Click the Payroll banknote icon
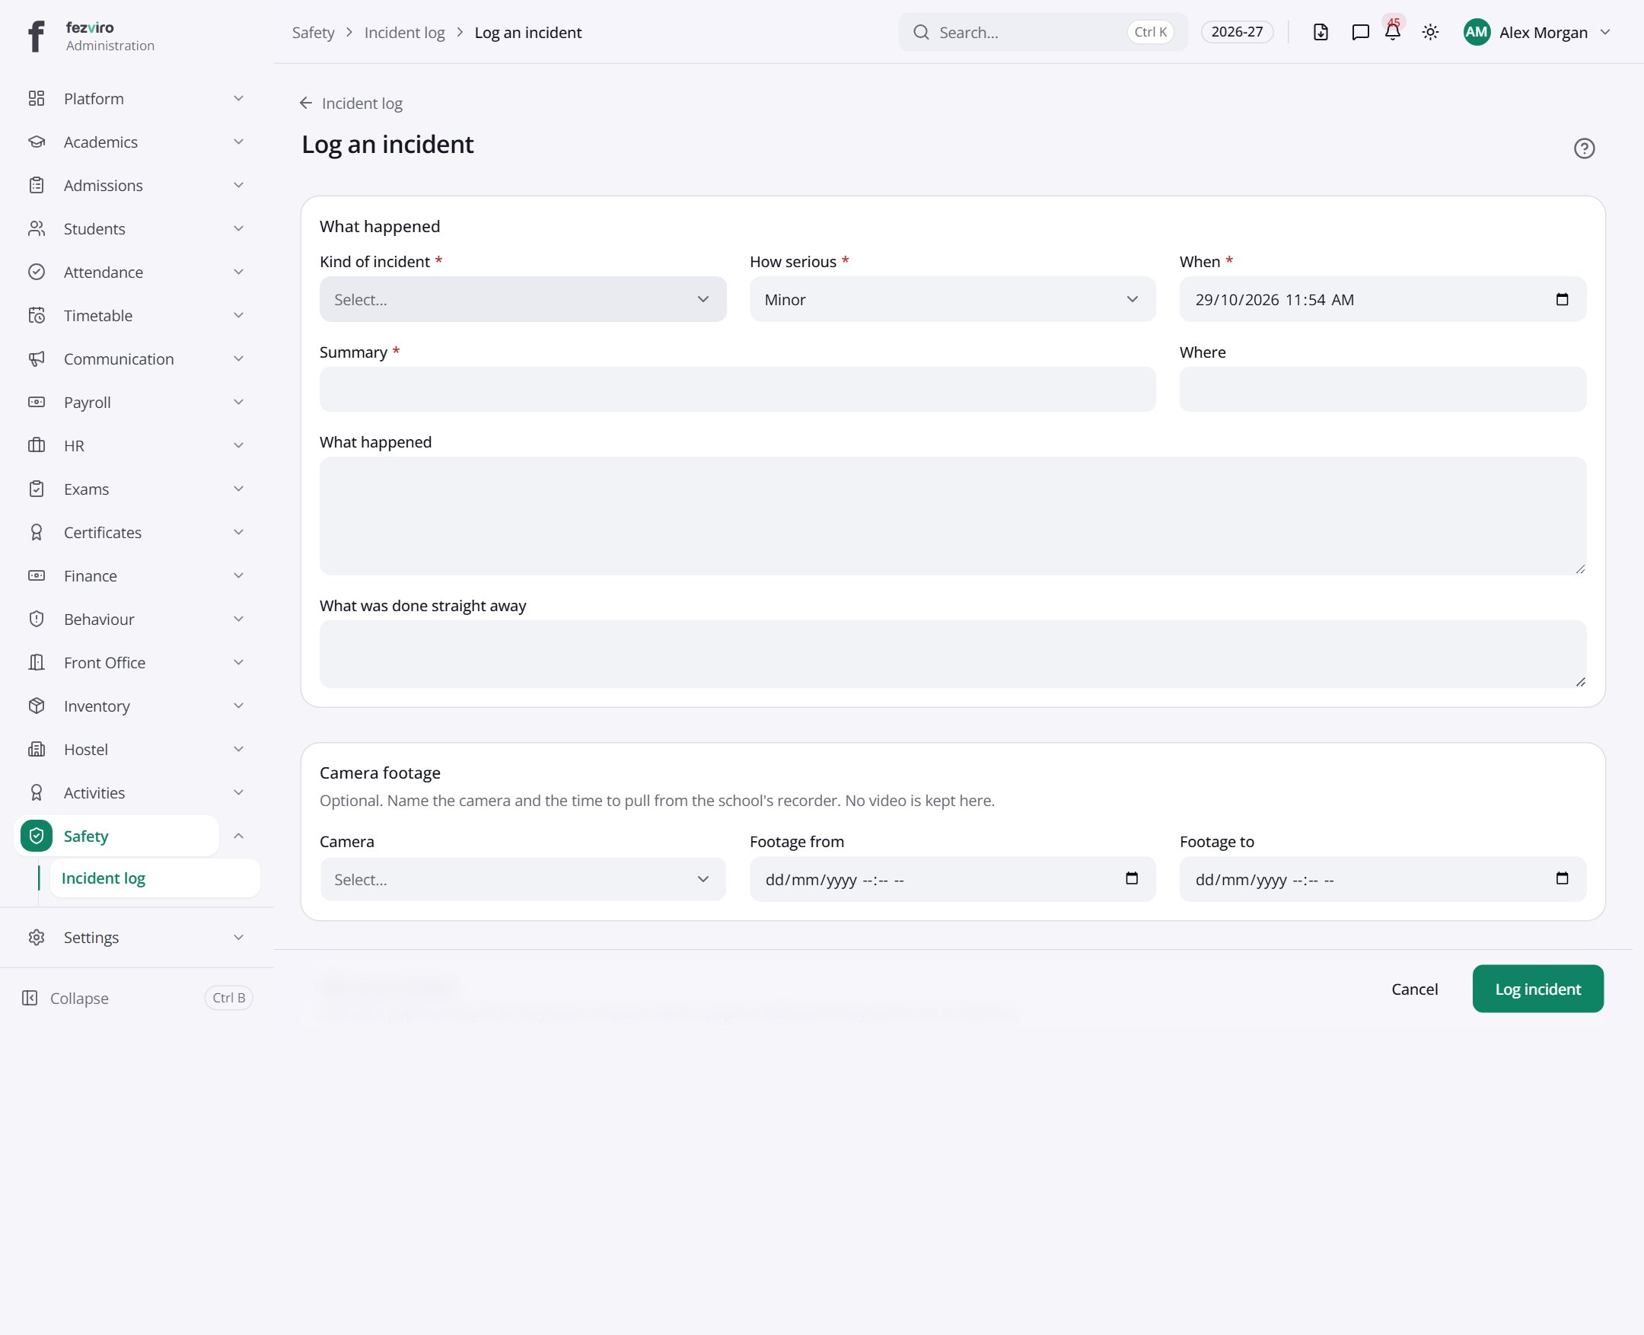Screen dimensions: 1644x1335 pos(36,402)
